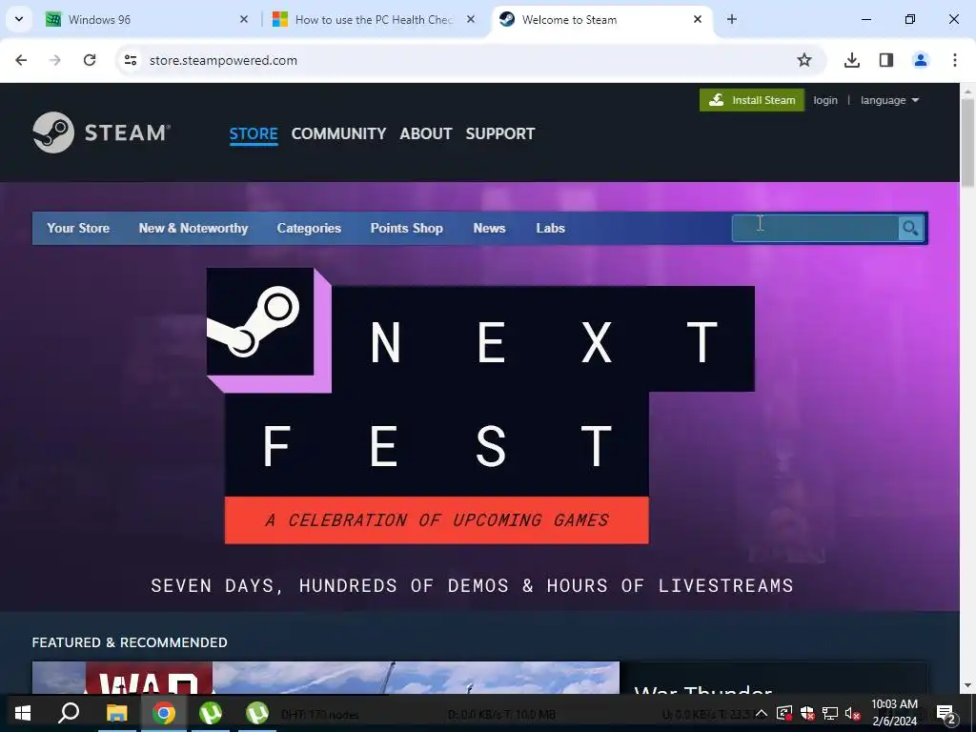
Task: Open notification center icon
Action: click(946, 713)
